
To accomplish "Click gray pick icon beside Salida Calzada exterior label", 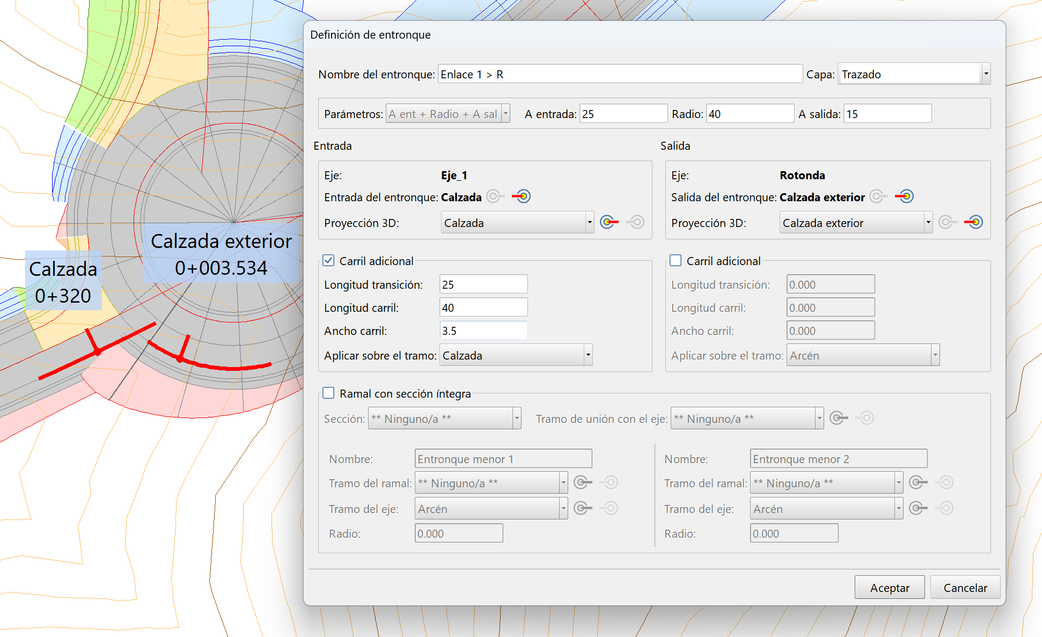I will (x=878, y=196).
